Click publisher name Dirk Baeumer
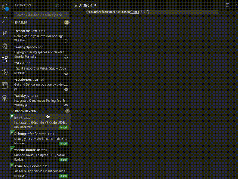Screen dimensions: 238x179 (23, 127)
